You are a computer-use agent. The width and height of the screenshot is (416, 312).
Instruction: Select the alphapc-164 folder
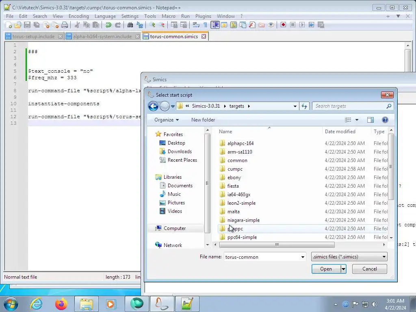pyautogui.click(x=240, y=143)
